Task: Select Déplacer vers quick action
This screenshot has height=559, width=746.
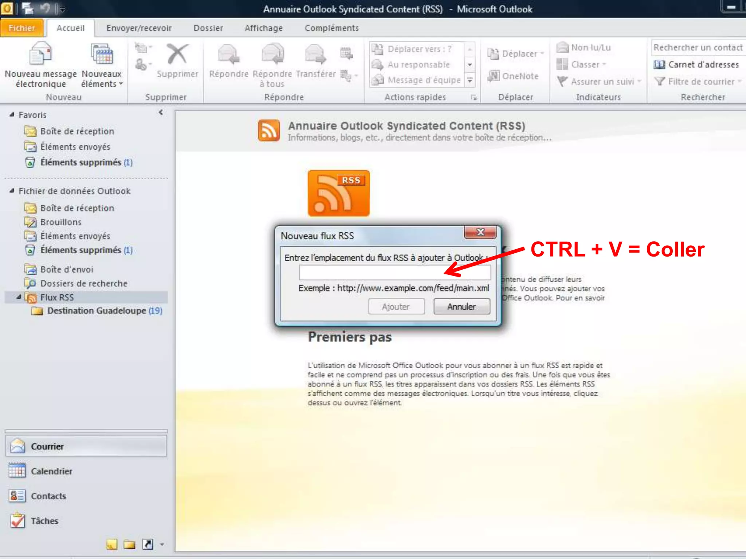Action: pyautogui.click(x=417, y=49)
